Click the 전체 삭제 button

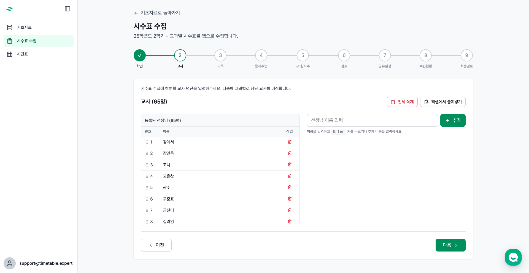402,102
